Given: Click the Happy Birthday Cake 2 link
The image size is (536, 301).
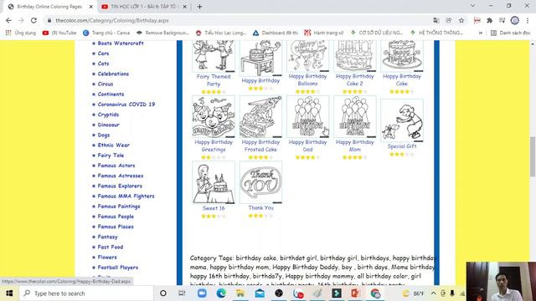Looking at the screenshot, I should 355,80.
